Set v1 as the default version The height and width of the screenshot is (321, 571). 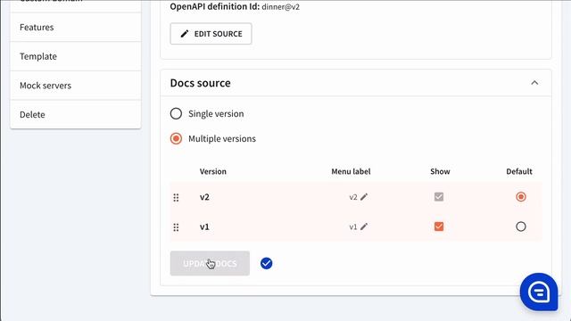pyautogui.click(x=521, y=226)
